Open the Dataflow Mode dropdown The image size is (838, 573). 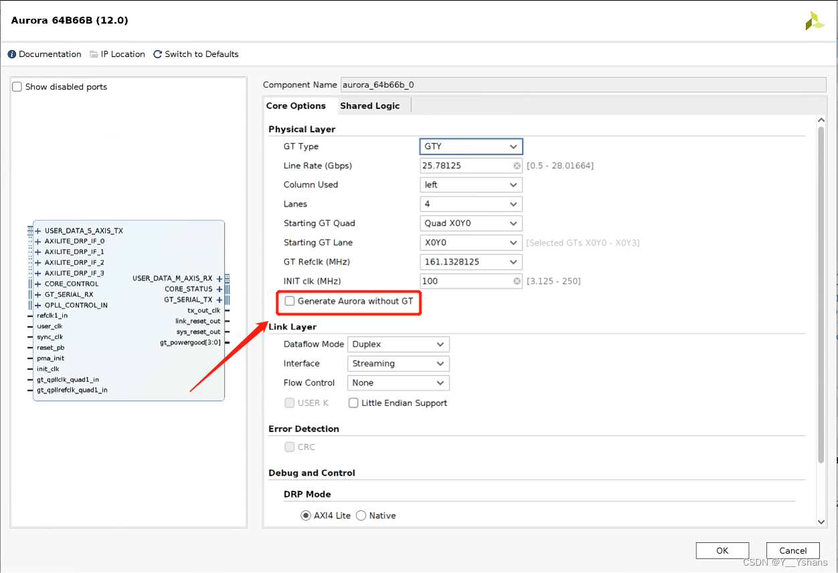click(399, 345)
